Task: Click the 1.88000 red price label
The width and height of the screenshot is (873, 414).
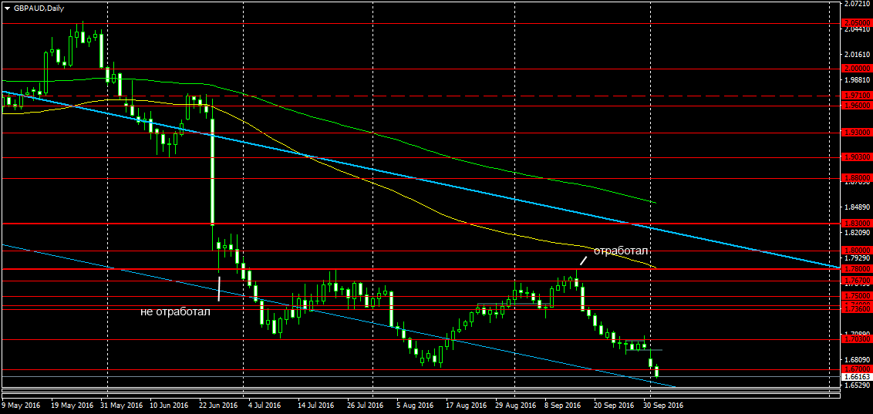Action: (x=857, y=178)
